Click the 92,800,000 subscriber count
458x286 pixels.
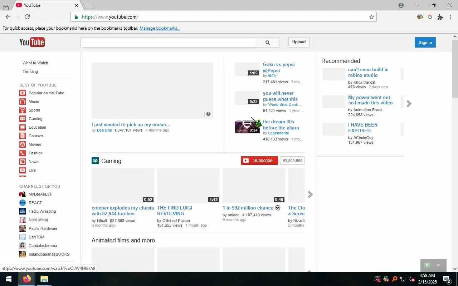tap(292, 161)
